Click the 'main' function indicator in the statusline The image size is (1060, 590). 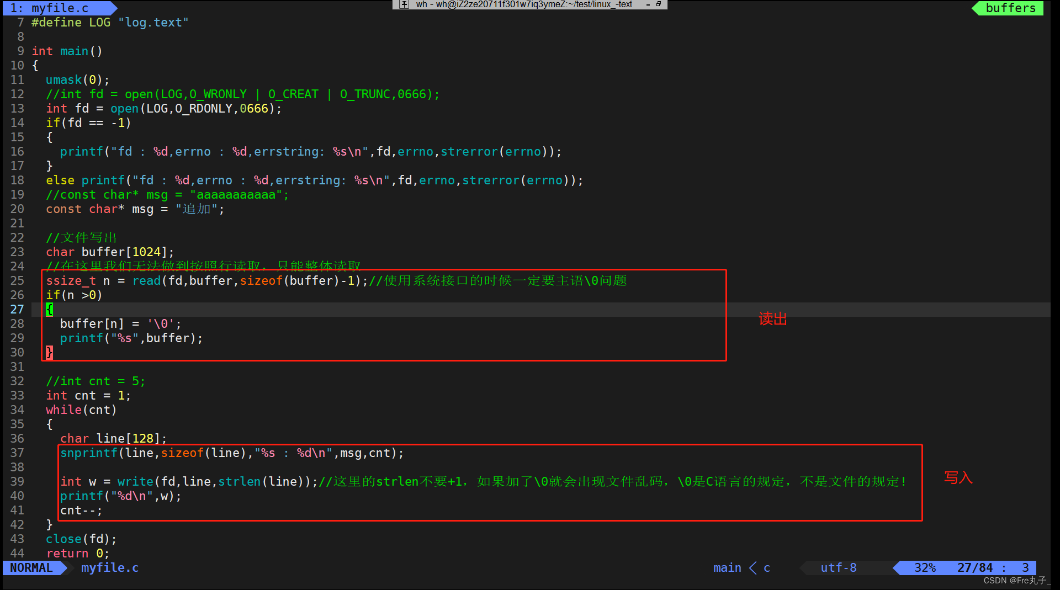[x=727, y=567]
